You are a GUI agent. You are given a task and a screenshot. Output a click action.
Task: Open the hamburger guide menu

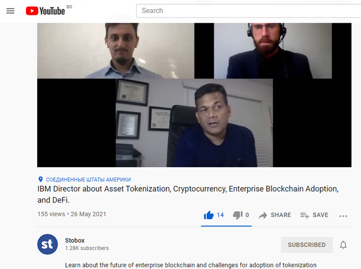[10, 11]
